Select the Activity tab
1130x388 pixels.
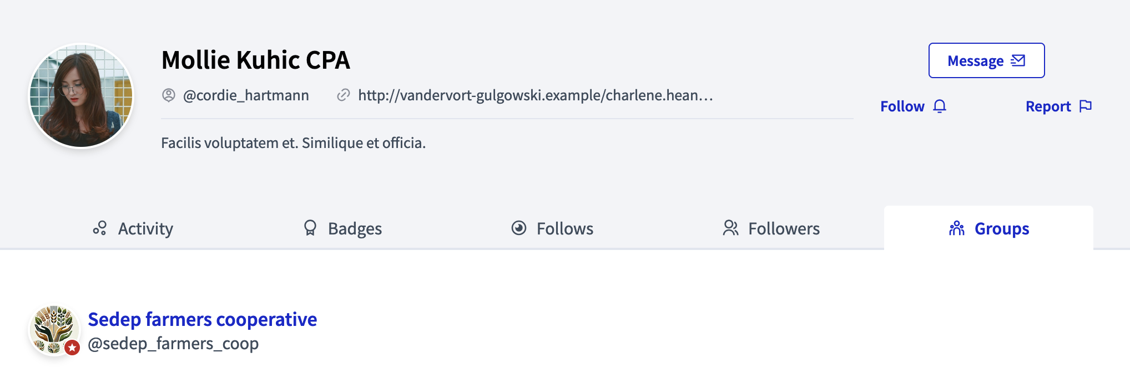coord(145,228)
